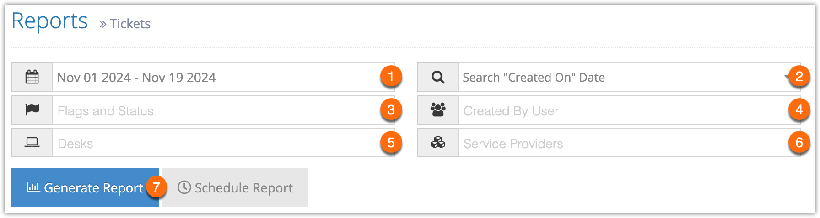Click the users group icon
The image size is (820, 218).
pos(438,109)
